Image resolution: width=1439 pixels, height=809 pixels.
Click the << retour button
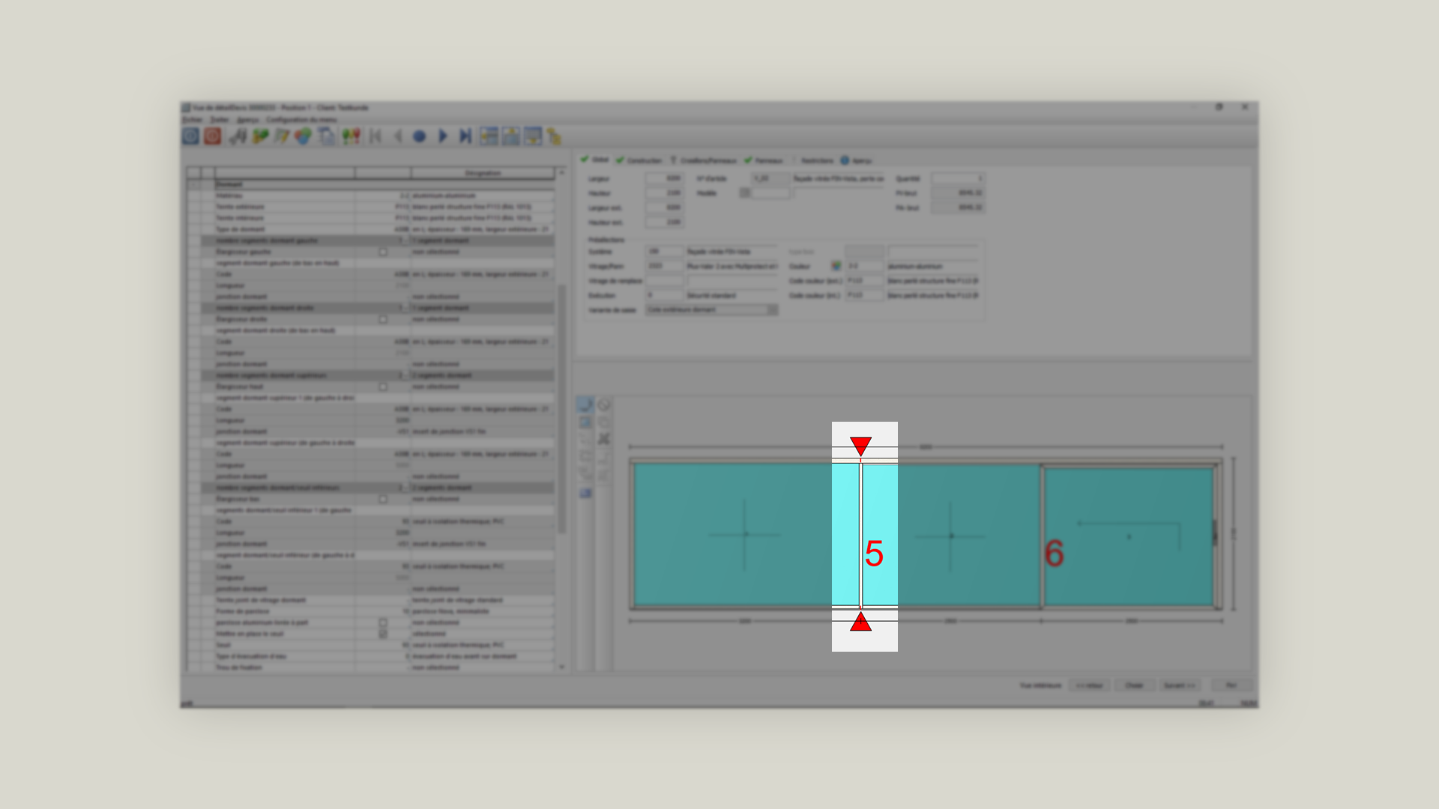coord(1089,685)
